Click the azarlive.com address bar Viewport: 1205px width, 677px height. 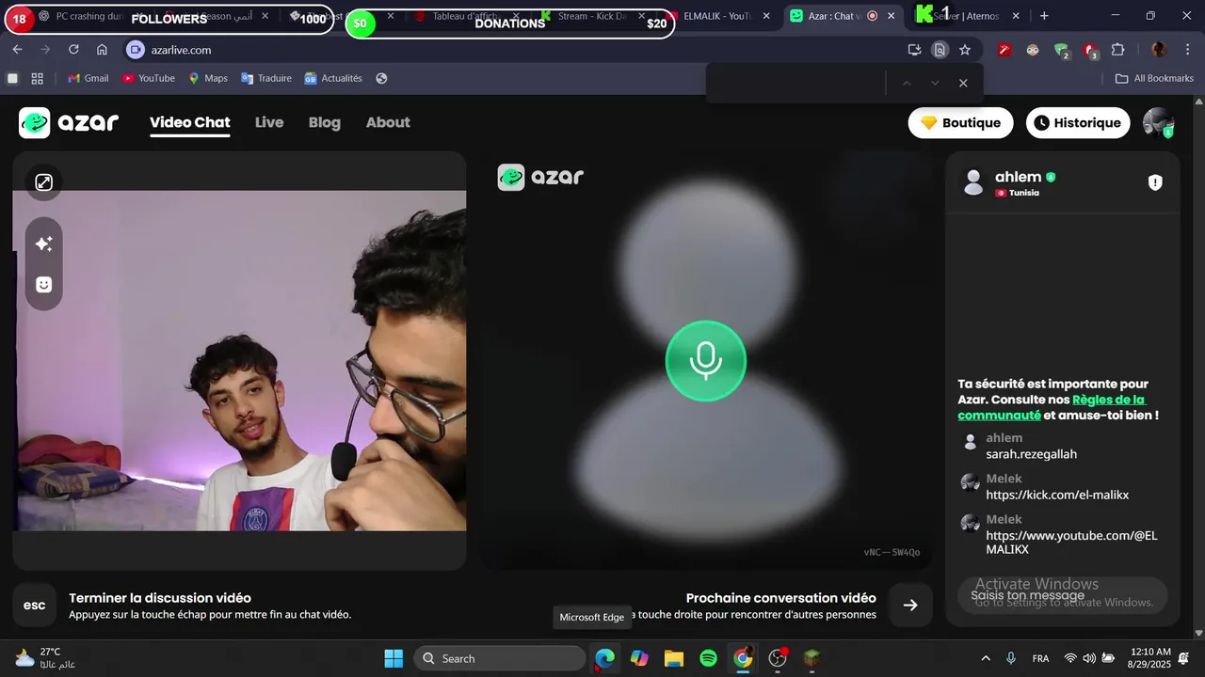point(513,50)
